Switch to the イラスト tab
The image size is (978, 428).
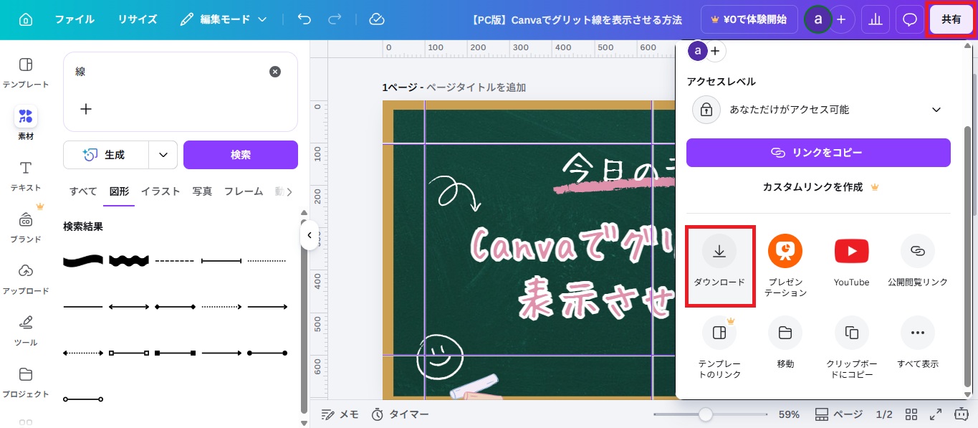pyautogui.click(x=160, y=191)
